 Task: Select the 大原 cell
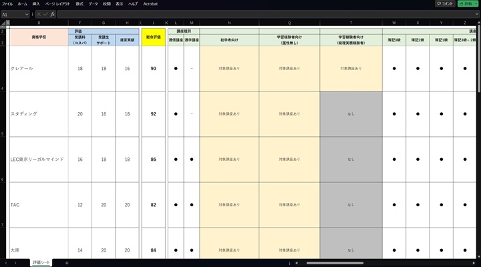pos(39,244)
